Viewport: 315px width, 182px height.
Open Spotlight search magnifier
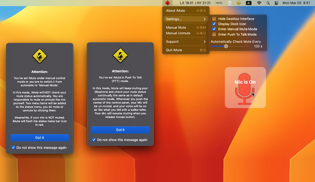(268, 3)
